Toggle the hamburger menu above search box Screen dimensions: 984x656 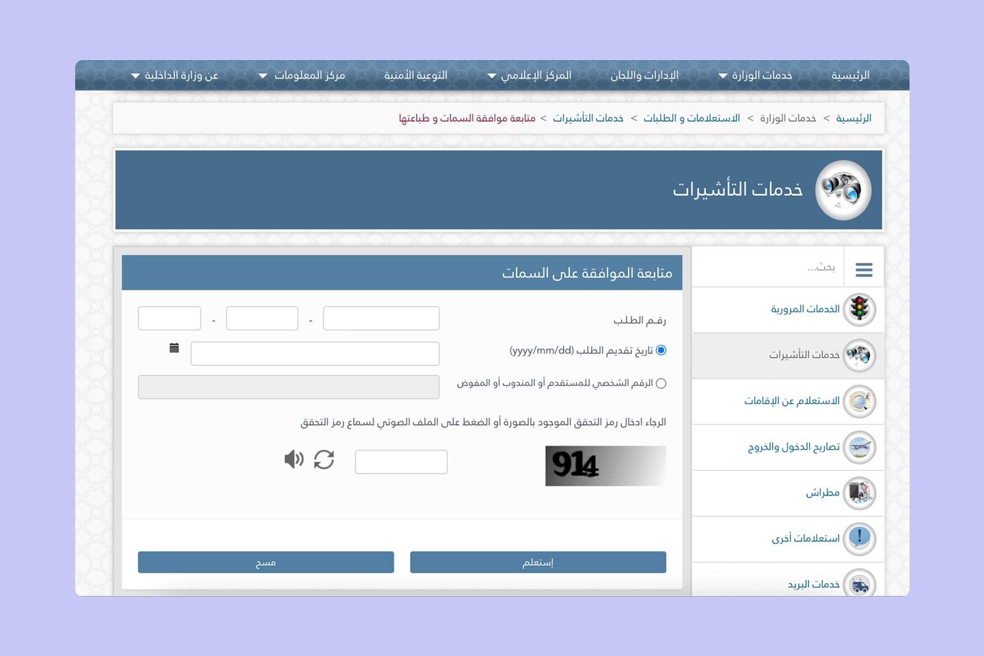tap(864, 268)
